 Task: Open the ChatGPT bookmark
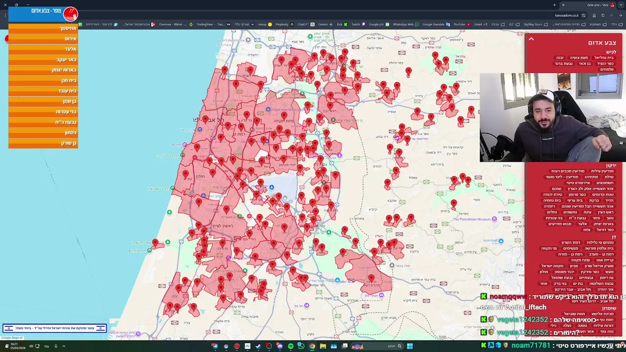[x=305, y=24]
